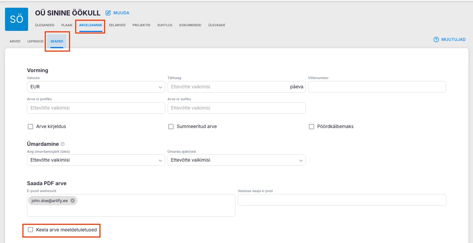The image size is (473, 243).
Task: Click the Muutujad link
Action: tap(453, 39)
